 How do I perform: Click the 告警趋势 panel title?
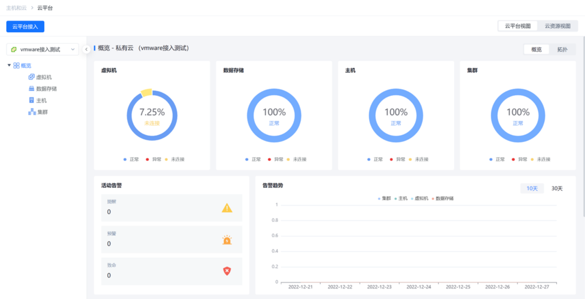coord(273,186)
